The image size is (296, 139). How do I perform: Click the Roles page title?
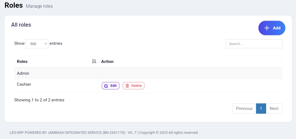14,5
